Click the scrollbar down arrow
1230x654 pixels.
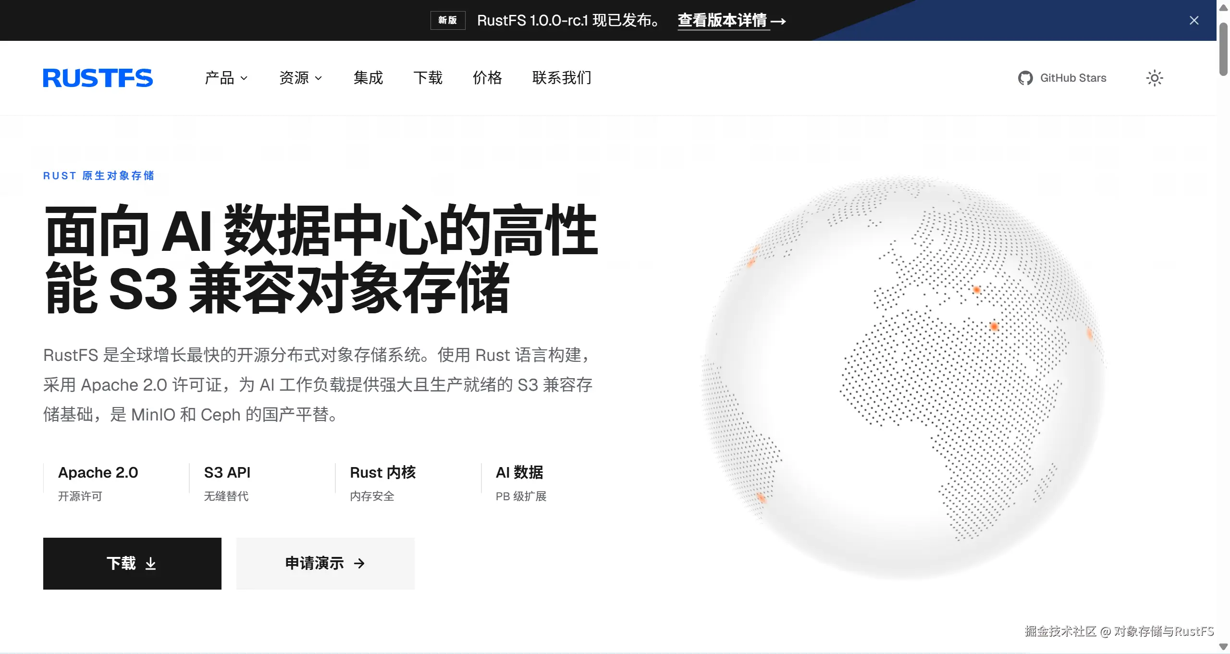1223,647
